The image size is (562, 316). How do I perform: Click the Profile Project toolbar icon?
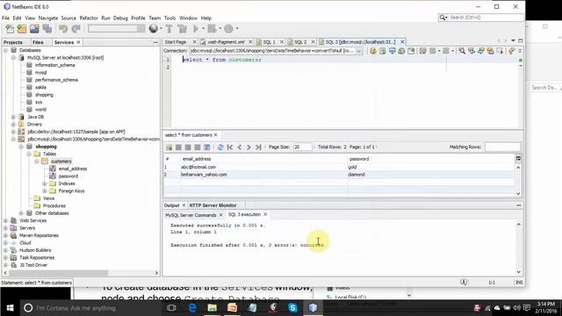(x=228, y=29)
